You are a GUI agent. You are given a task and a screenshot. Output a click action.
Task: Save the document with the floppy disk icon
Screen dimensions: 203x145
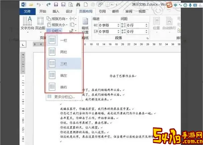(56, 5)
